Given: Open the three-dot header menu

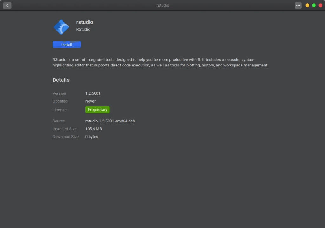Looking at the screenshot, I should pyautogui.click(x=298, y=5).
